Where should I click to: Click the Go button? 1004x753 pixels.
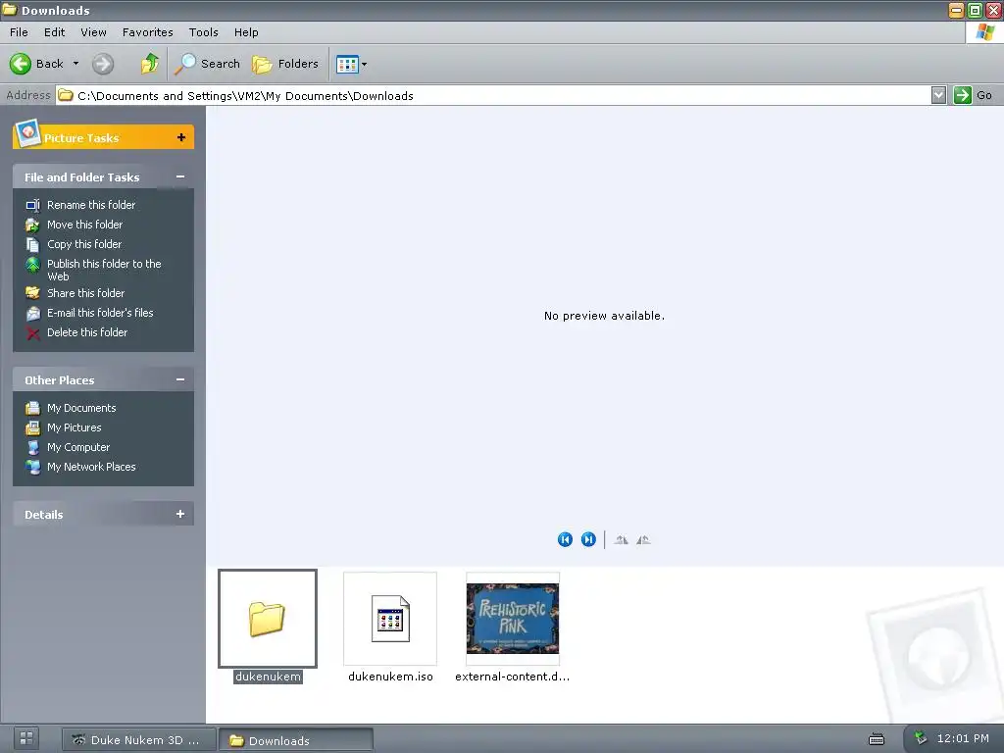tap(974, 95)
